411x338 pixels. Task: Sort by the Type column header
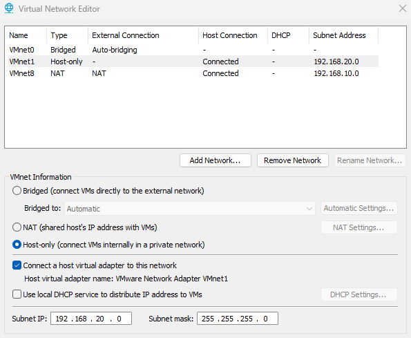(68, 35)
